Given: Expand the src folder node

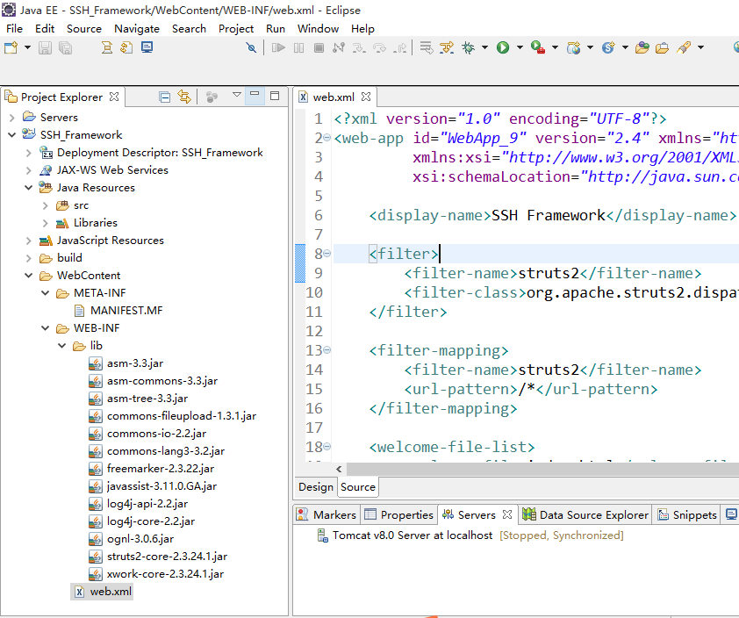Looking at the screenshot, I should [x=46, y=205].
